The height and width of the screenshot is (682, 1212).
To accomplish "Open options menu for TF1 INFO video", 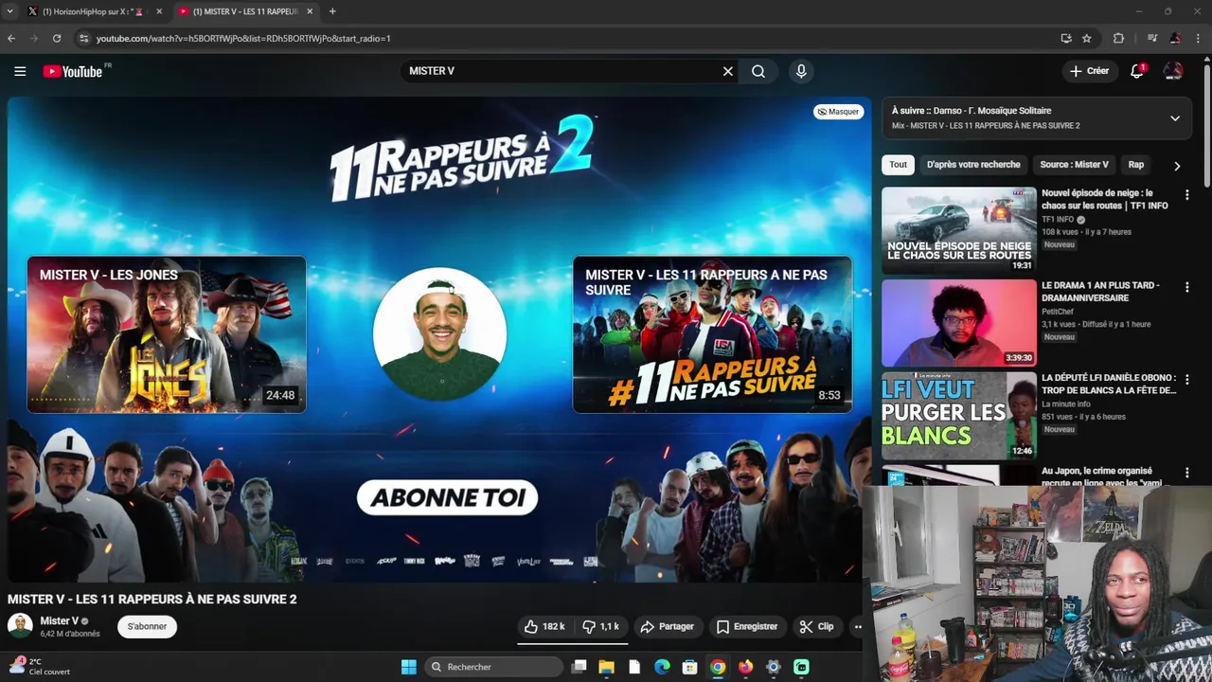I will click(x=1187, y=195).
